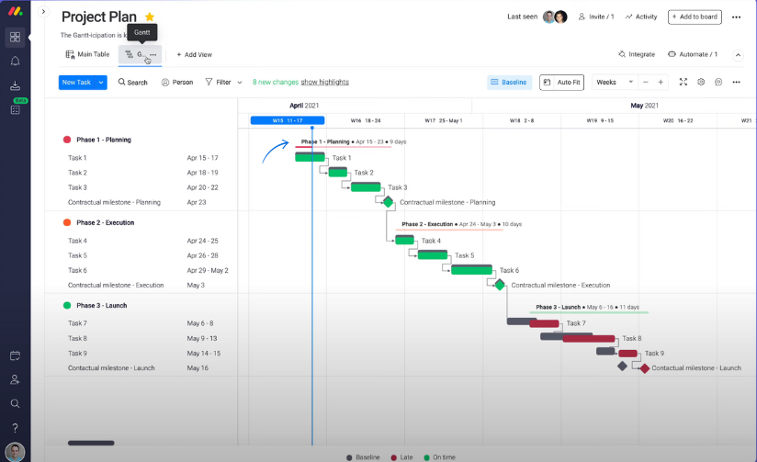This screenshot has height=462, width=757.
Task: Click the Planning milestone green diamond
Action: click(x=388, y=202)
